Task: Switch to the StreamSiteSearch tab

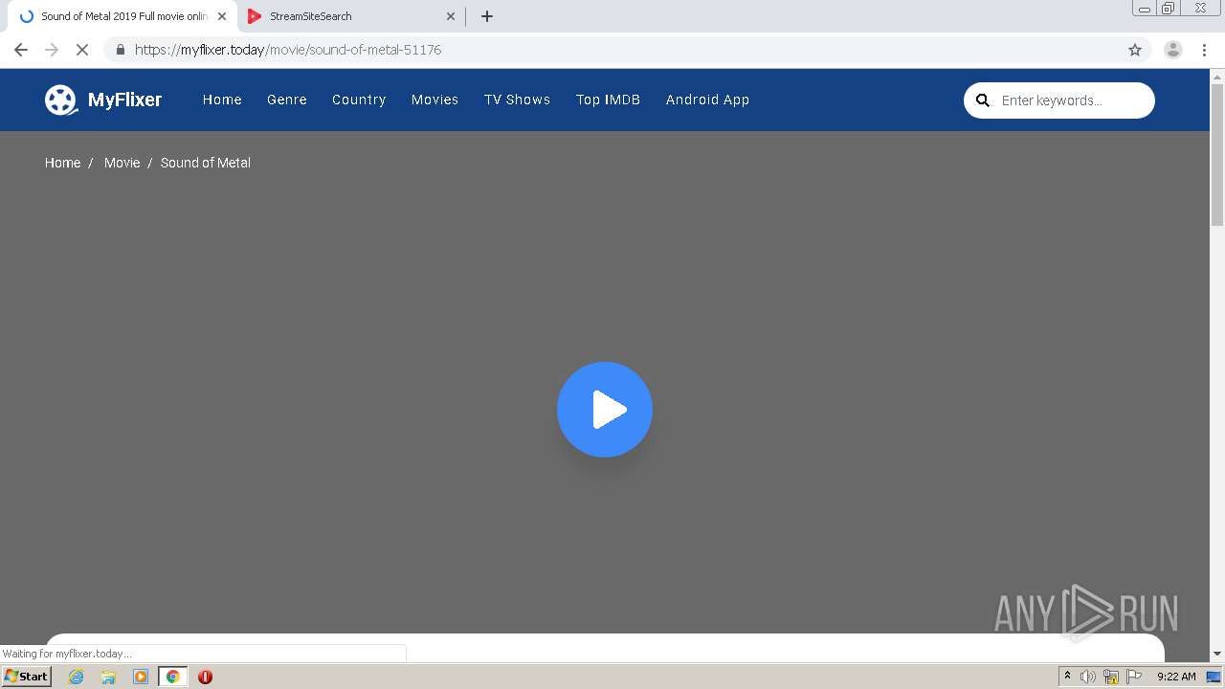Action: (x=351, y=16)
